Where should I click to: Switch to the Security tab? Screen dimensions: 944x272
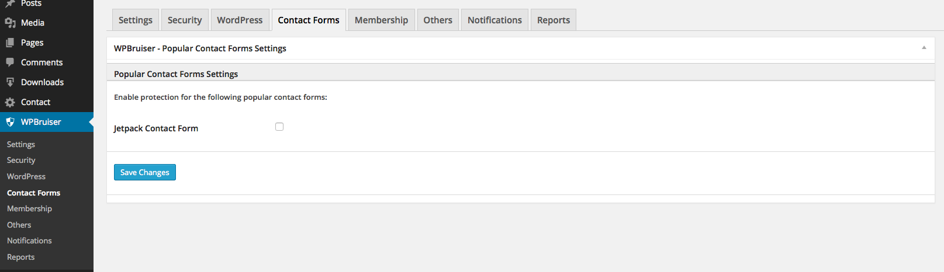click(x=185, y=20)
